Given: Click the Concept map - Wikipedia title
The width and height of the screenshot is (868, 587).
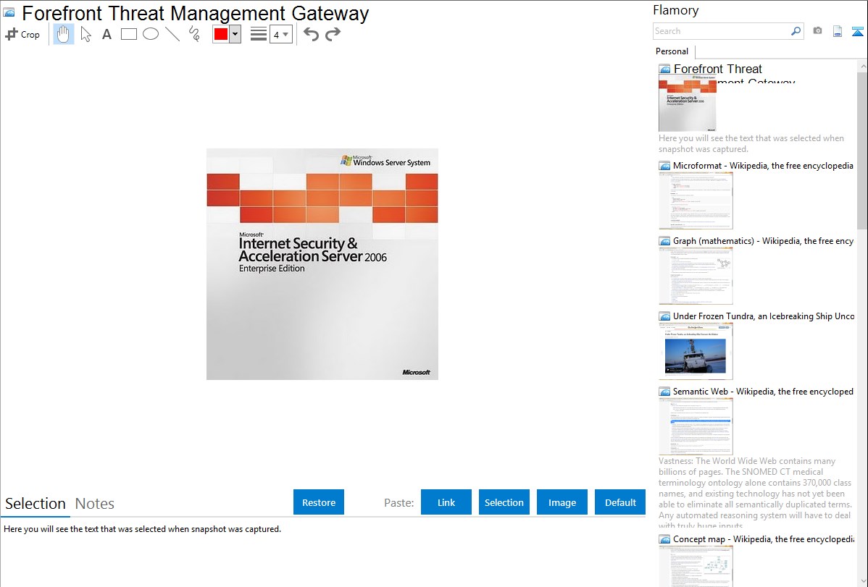Looking at the screenshot, I should point(763,539).
